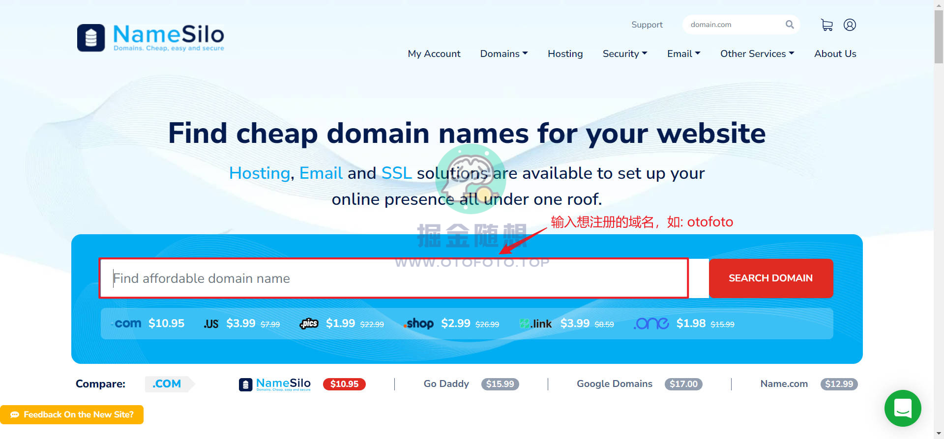Open the Support link
Viewport: 944px width, 439px height.
[x=647, y=25]
